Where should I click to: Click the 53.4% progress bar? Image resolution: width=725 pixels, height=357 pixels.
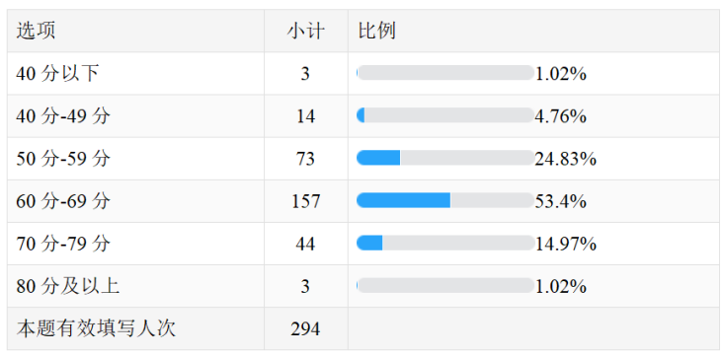[445, 200]
